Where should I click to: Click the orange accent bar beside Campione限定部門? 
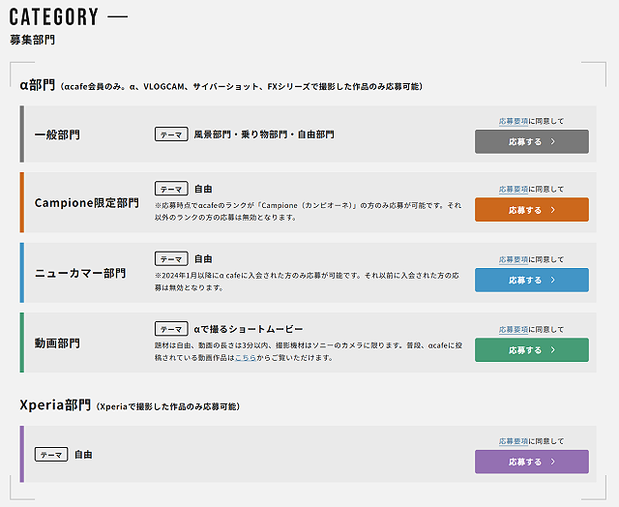tap(22, 203)
